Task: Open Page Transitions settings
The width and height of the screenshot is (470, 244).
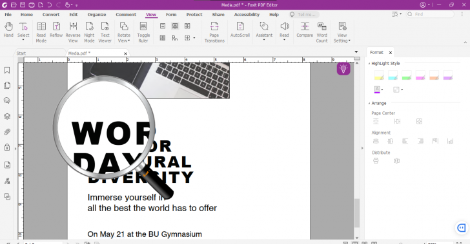Action: click(214, 32)
